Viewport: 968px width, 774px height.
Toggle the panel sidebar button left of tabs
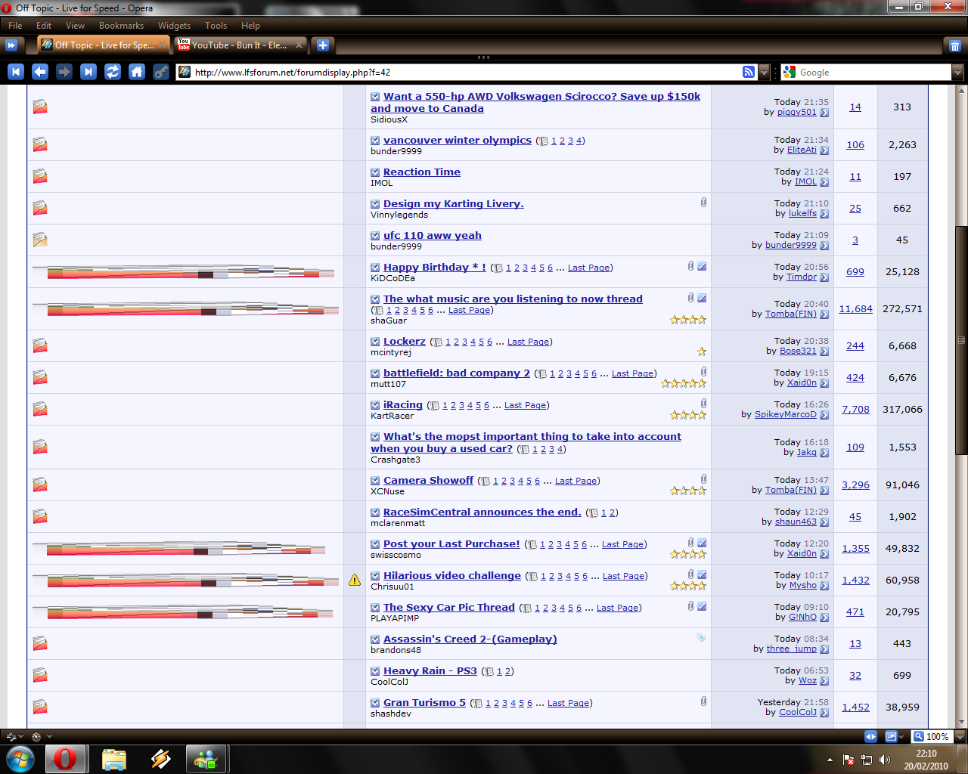click(11, 45)
